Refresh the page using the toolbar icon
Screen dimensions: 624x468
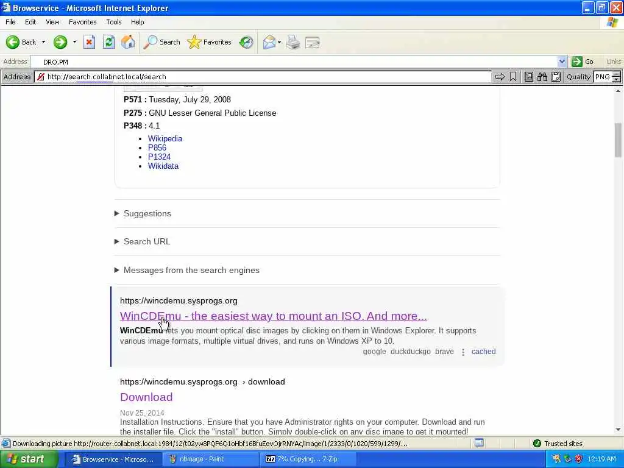tap(108, 42)
